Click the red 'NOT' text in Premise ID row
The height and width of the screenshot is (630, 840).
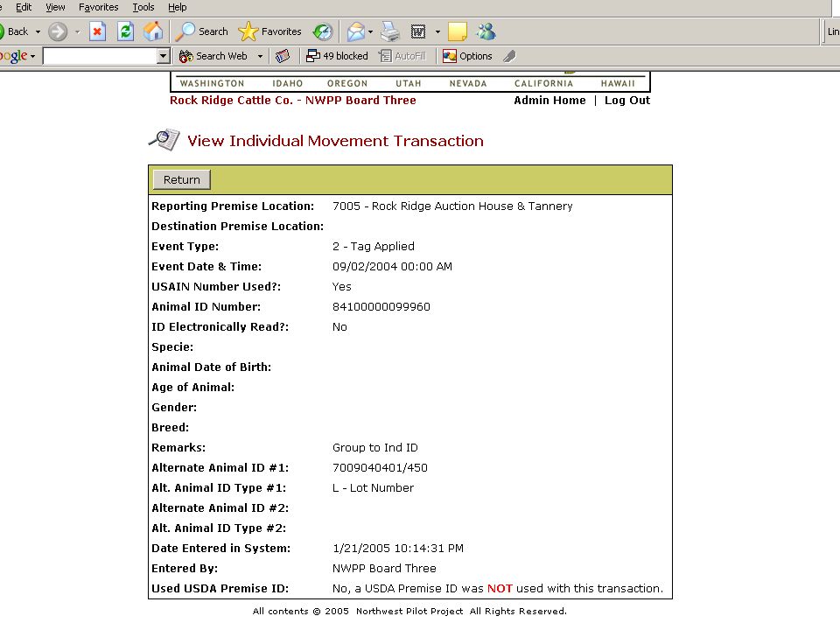pyautogui.click(x=500, y=589)
